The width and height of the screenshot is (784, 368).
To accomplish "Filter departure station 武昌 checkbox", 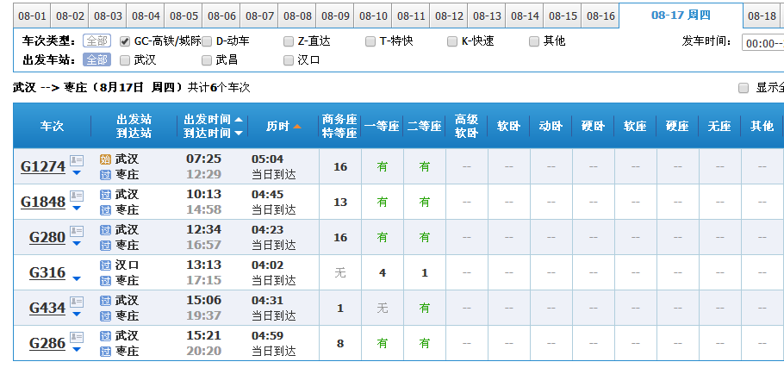I will 207,60.
